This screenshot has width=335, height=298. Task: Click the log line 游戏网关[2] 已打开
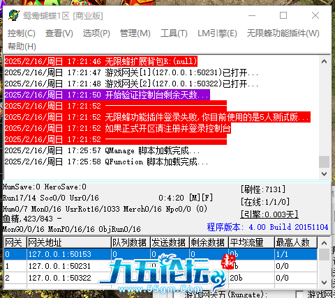click(132, 84)
